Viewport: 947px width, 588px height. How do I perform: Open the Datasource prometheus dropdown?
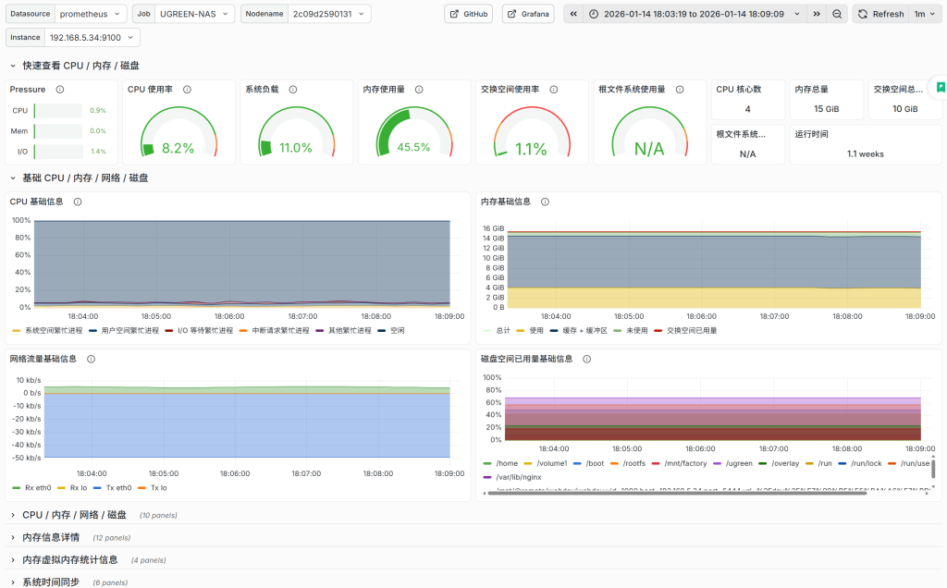91,14
